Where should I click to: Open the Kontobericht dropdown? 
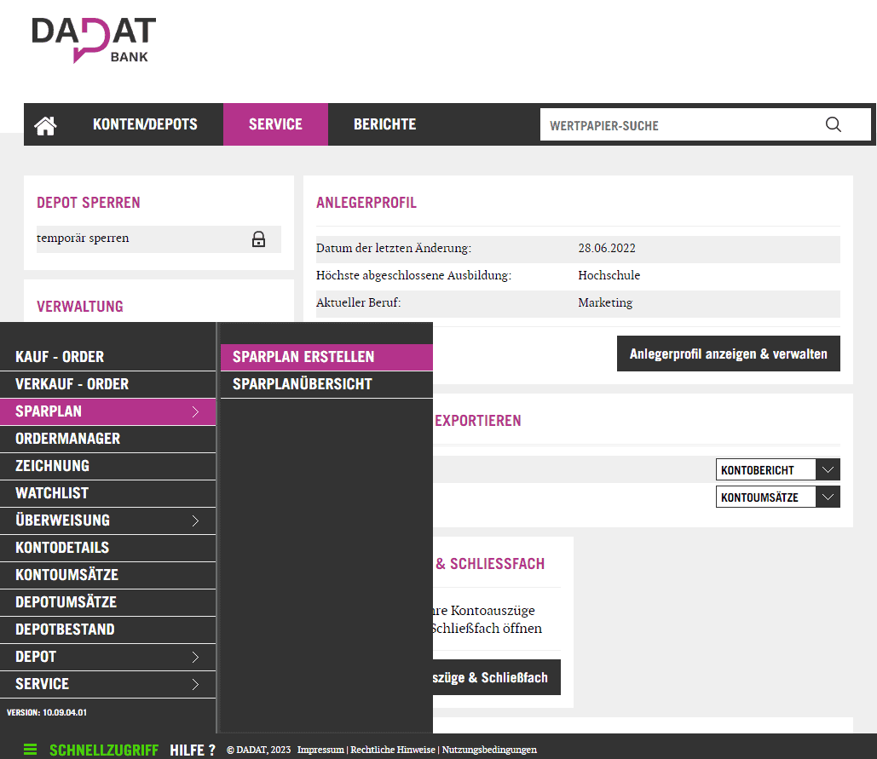828,470
